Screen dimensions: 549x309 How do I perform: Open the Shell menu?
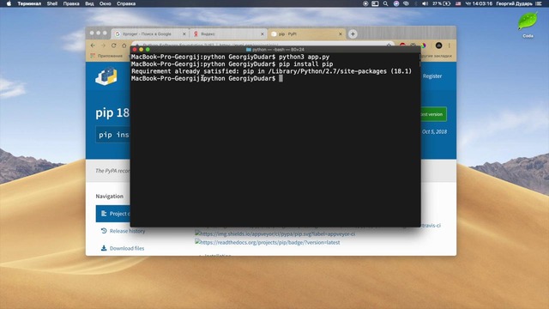pyautogui.click(x=52, y=3)
